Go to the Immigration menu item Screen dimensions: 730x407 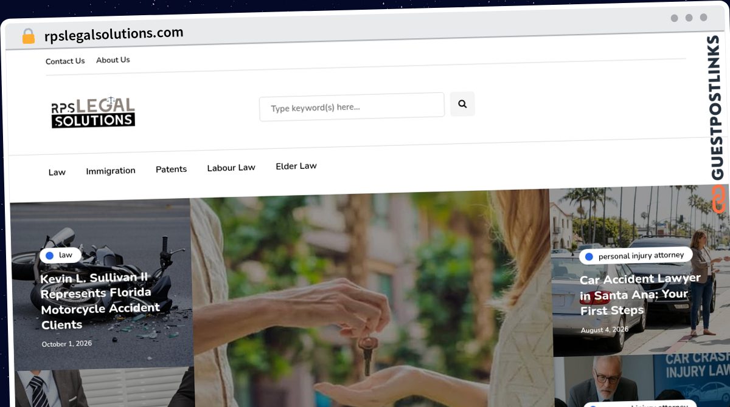111,171
